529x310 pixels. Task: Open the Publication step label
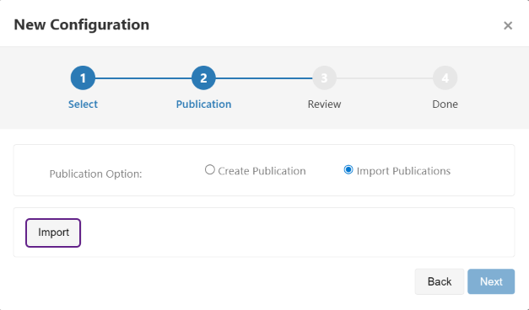[203, 104]
